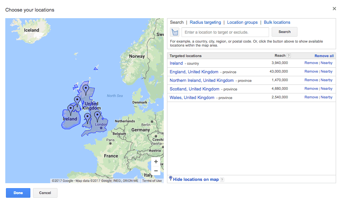Open the Reach help question mark icon
342x202 pixels.
point(289,56)
